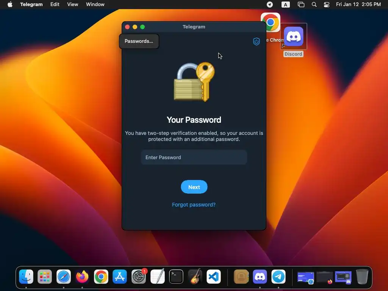388x291 pixels.
Task: Open TextEdit from the dock
Action: [x=157, y=276]
